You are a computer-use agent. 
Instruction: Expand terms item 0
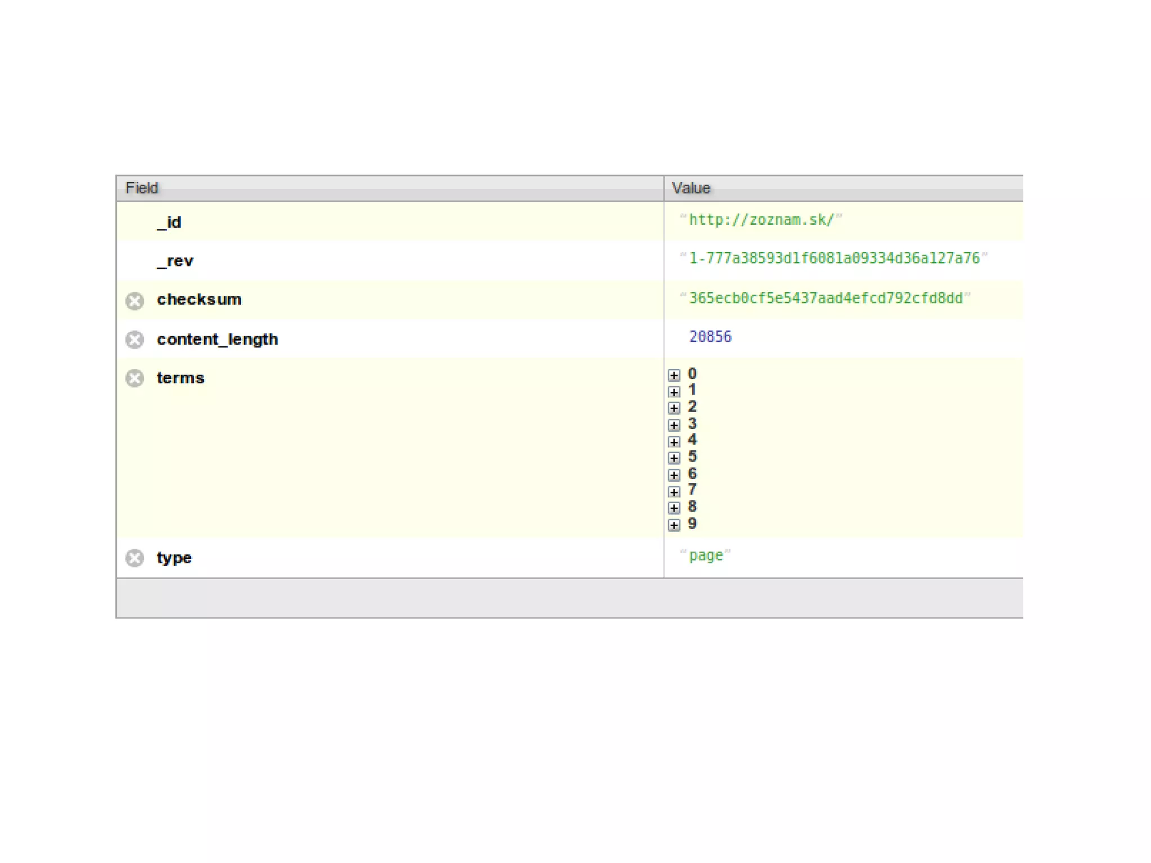(674, 375)
